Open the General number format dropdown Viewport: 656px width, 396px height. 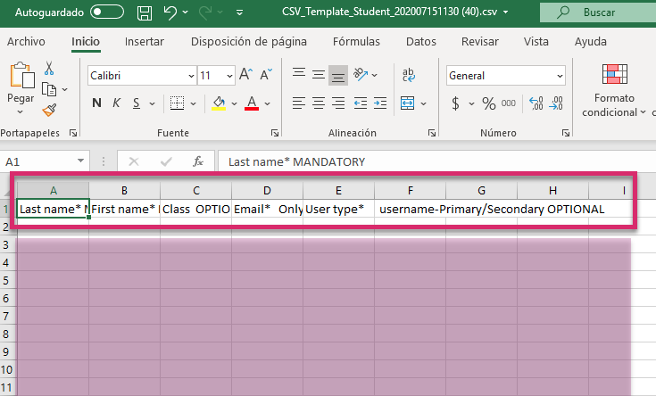pyautogui.click(x=560, y=76)
